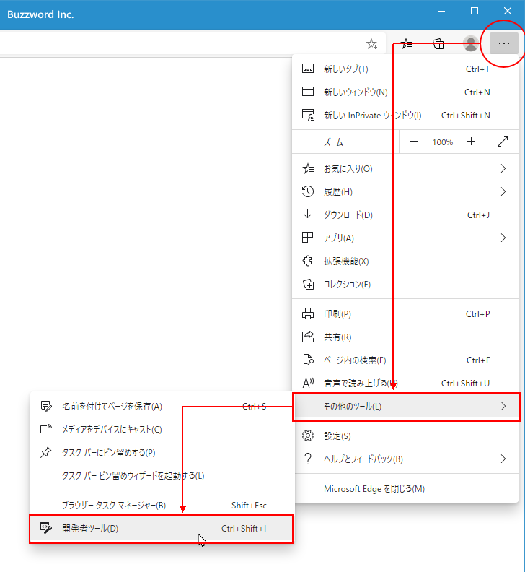
Task: Click the Save page as icon
Action: click(x=46, y=406)
